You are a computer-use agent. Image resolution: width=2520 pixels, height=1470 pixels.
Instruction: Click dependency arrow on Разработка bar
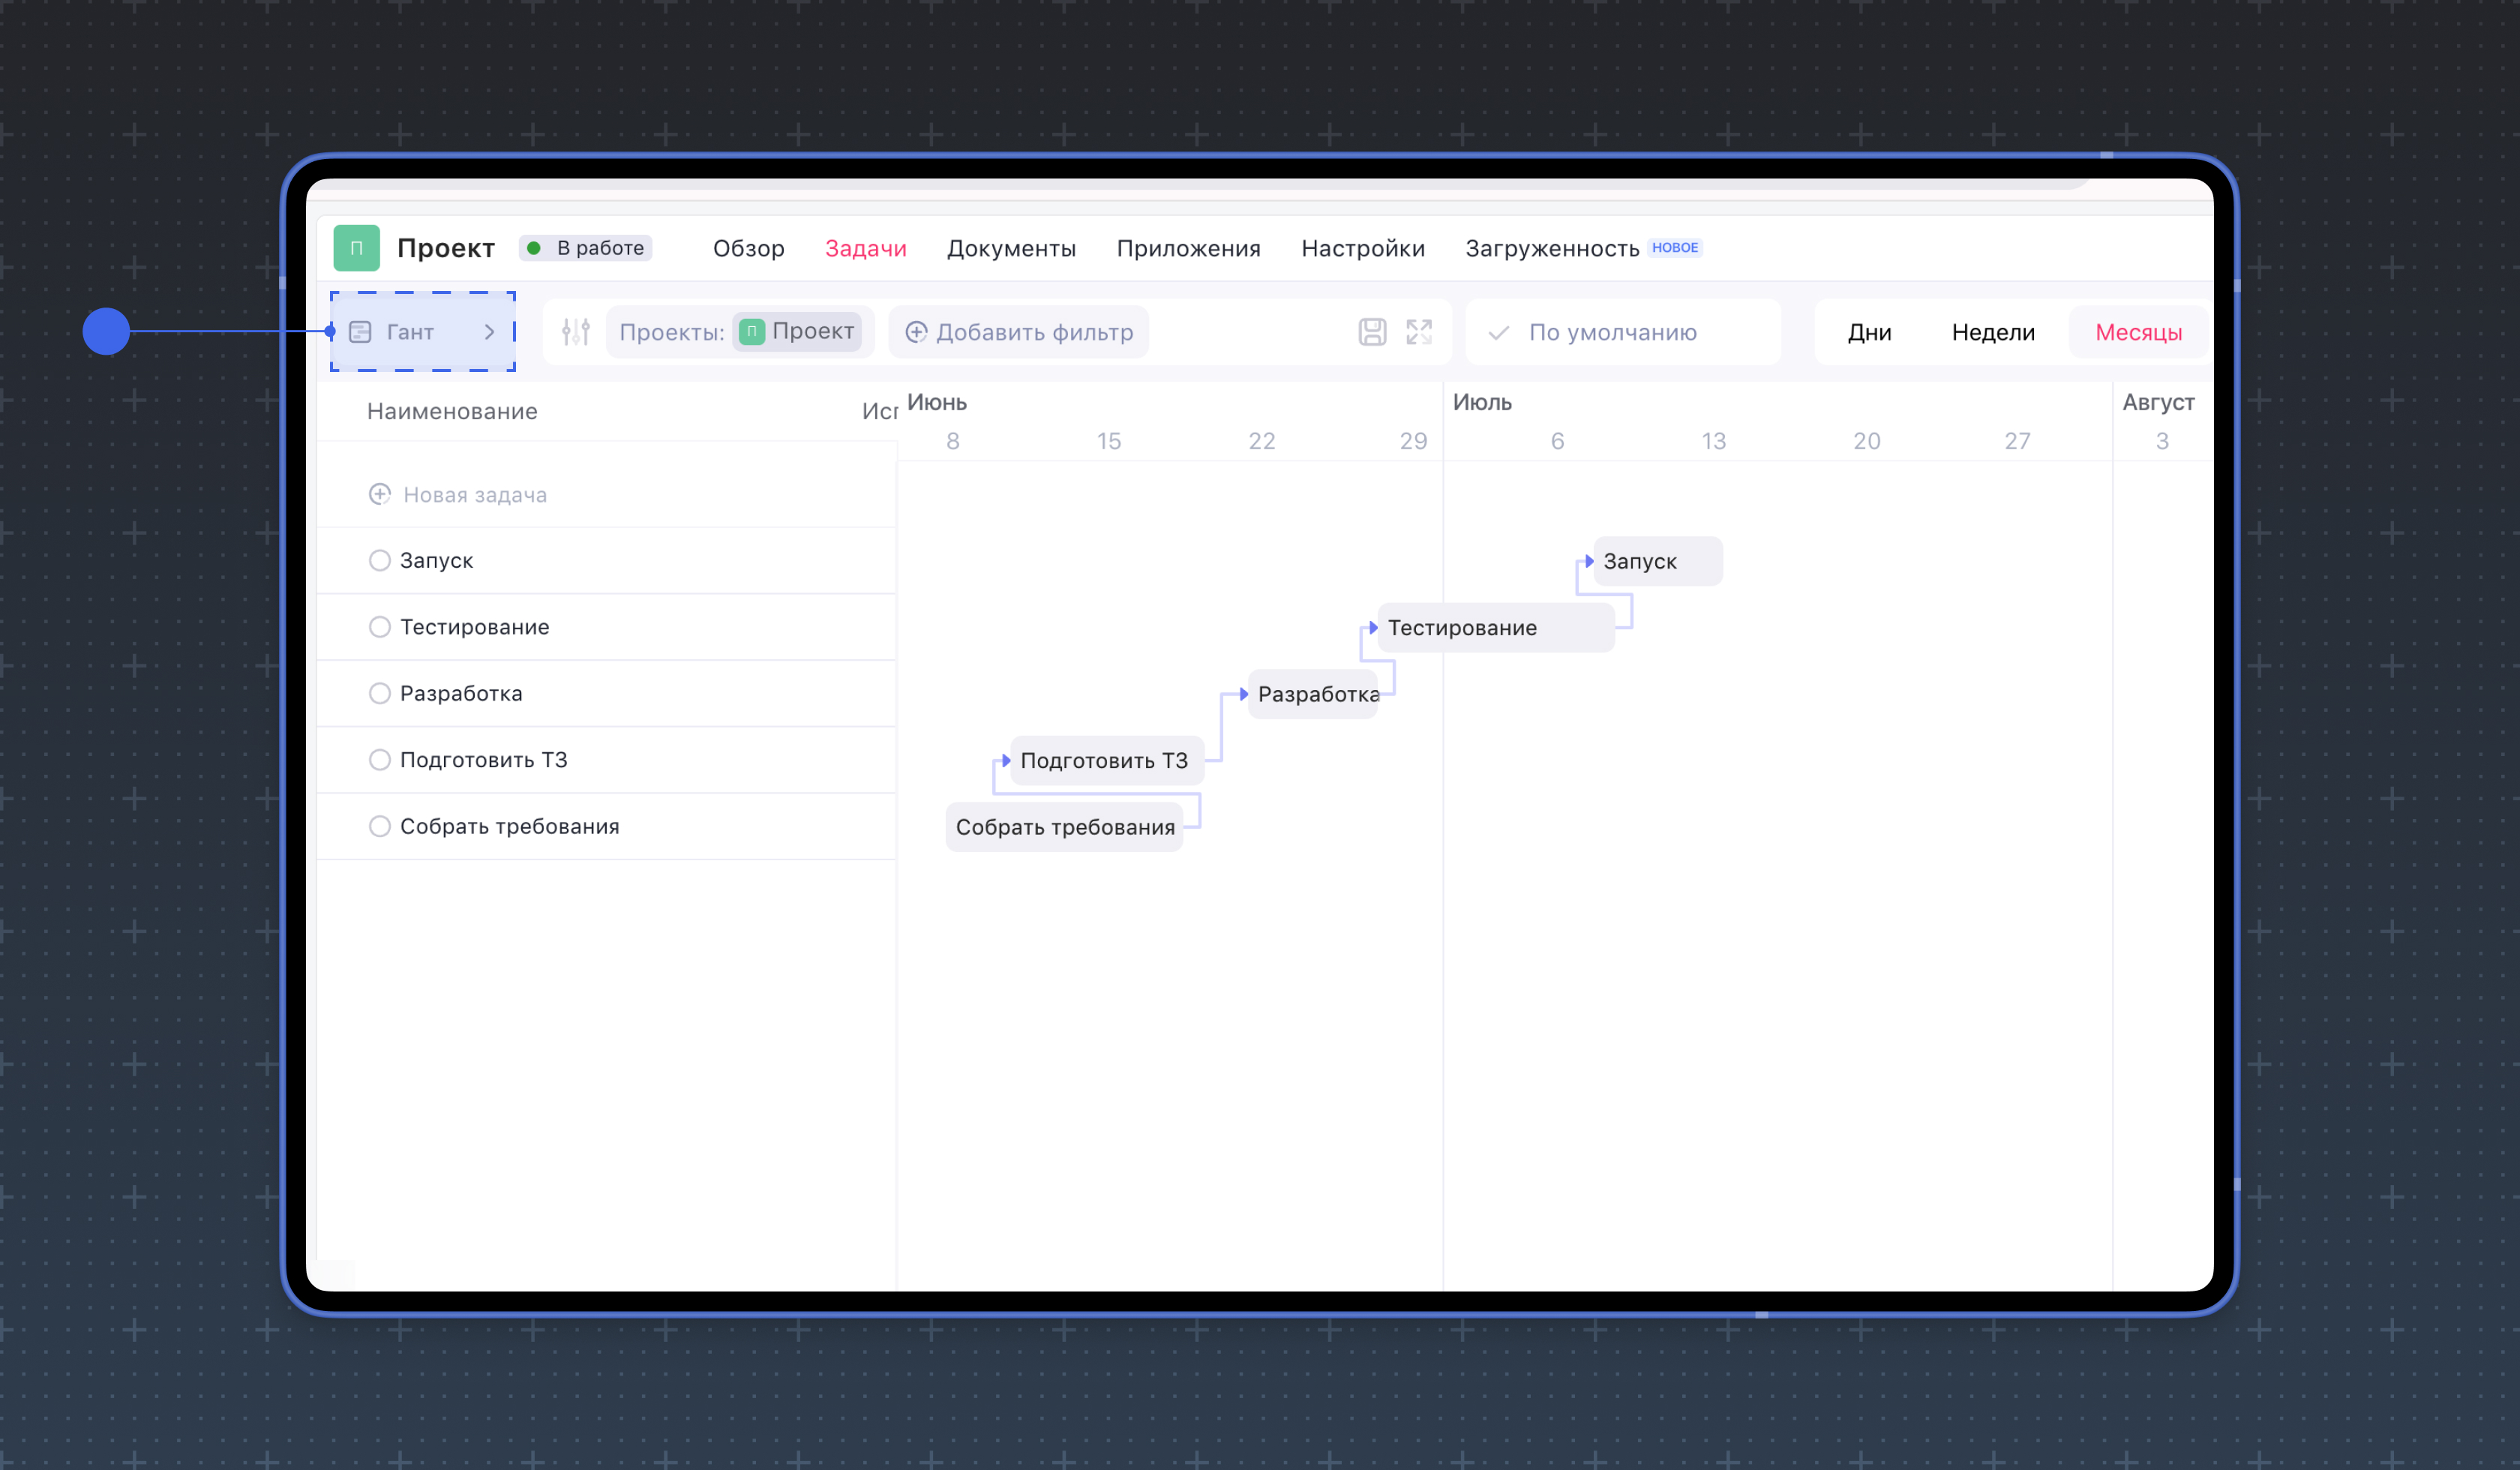tap(1243, 694)
